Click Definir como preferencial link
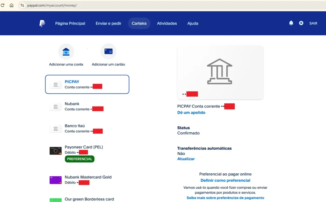 [225, 180]
